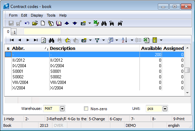The height and width of the screenshot is (131, 195).
Task: Go to the next record
Action: [28, 40]
